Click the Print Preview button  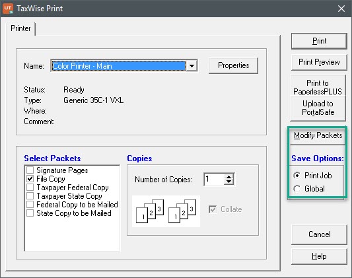point(319,62)
